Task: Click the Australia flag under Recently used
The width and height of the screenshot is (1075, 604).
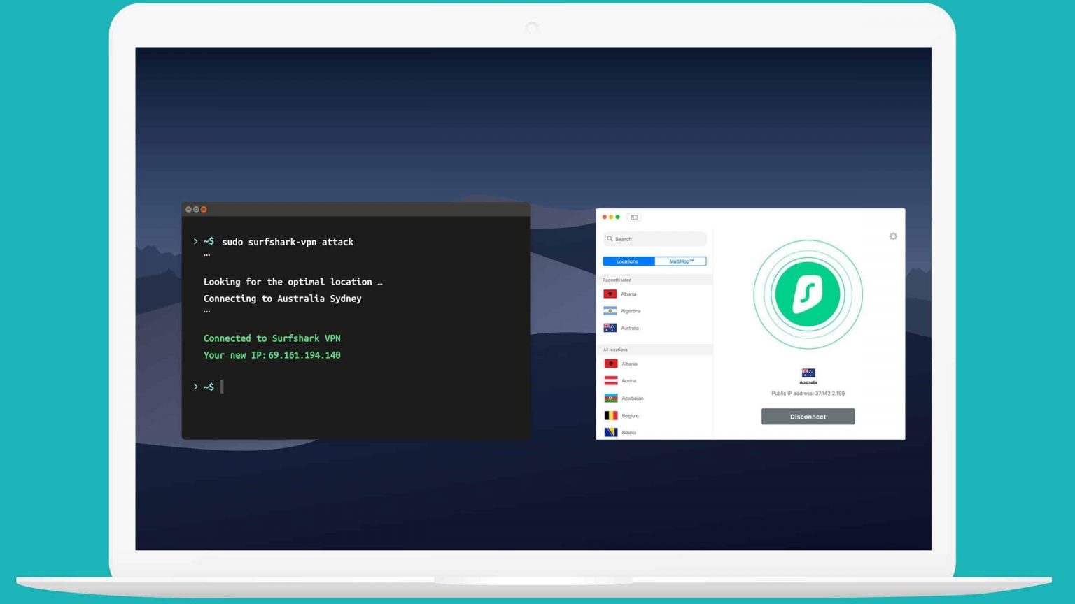Action: [610, 328]
